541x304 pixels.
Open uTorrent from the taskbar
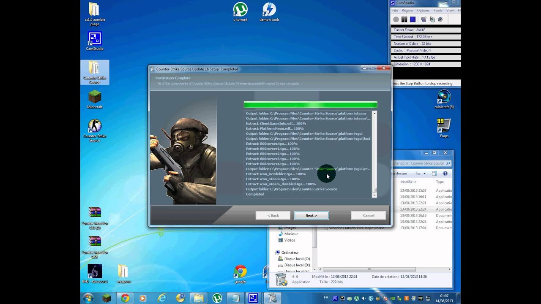pos(217,298)
